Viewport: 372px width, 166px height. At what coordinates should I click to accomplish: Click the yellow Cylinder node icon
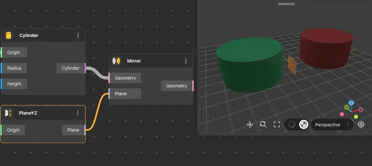click(x=9, y=35)
